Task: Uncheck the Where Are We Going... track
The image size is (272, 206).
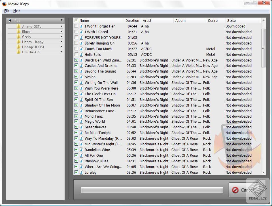Action: pyautogui.click(x=76, y=167)
